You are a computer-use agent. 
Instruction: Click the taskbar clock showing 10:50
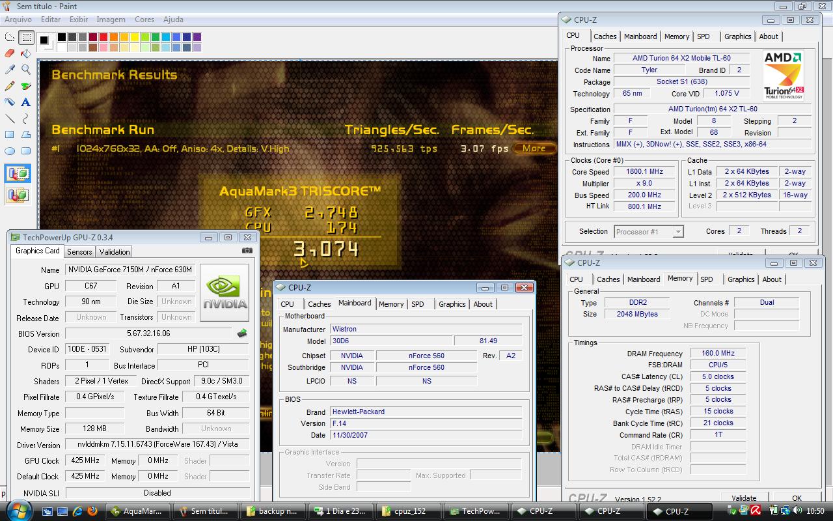(815, 511)
